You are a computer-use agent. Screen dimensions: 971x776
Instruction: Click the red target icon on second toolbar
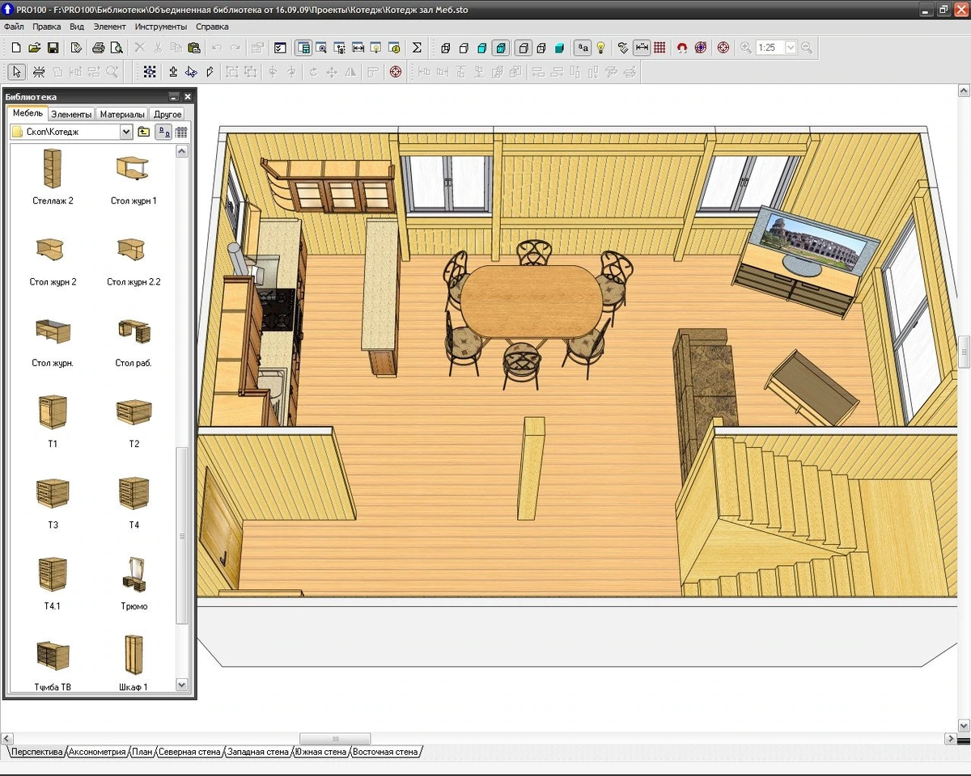(x=395, y=72)
